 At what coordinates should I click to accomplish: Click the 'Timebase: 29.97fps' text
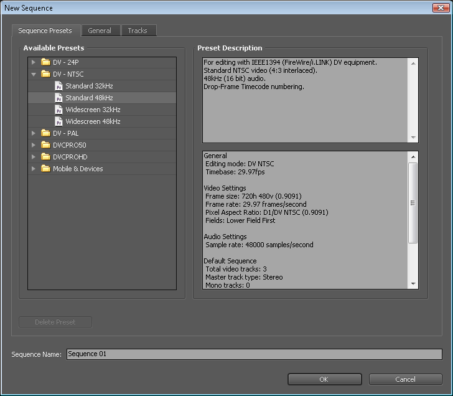coord(235,172)
